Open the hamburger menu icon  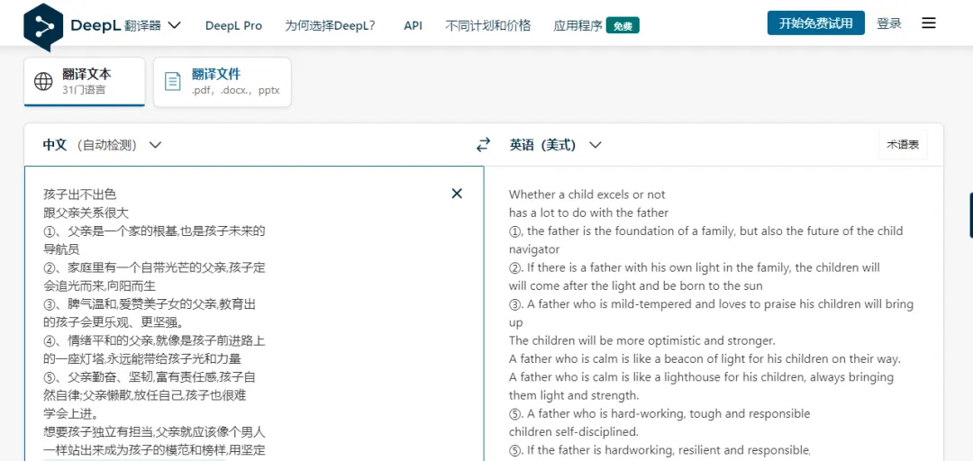(x=928, y=23)
